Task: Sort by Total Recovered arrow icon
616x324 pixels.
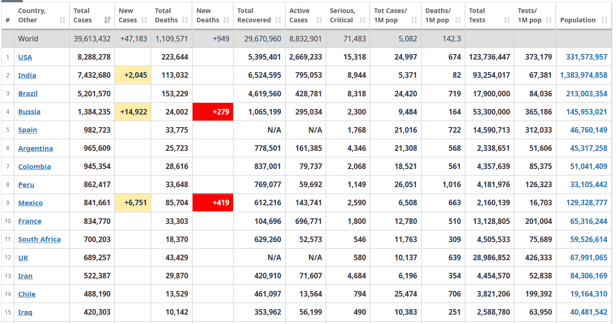Action: (x=278, y=20)
